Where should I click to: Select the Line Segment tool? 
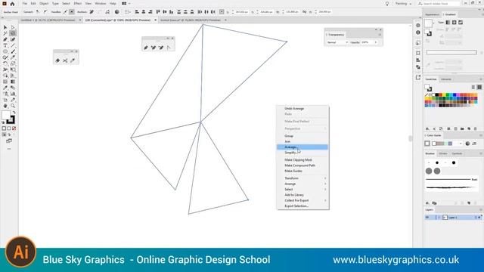tap(13, 45)
